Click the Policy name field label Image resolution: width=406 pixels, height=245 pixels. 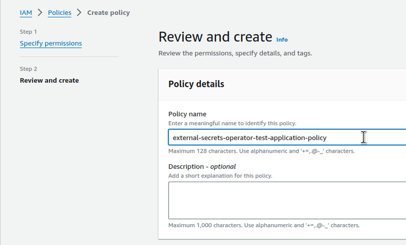[x=187, y=114]
